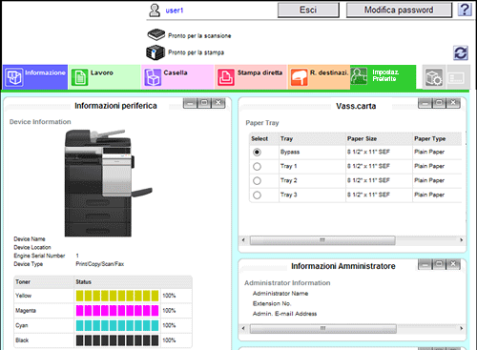Click the Stampa diretta icon
Image resolution: width=477 pixels, height=350 pixels.
[226, 77]
